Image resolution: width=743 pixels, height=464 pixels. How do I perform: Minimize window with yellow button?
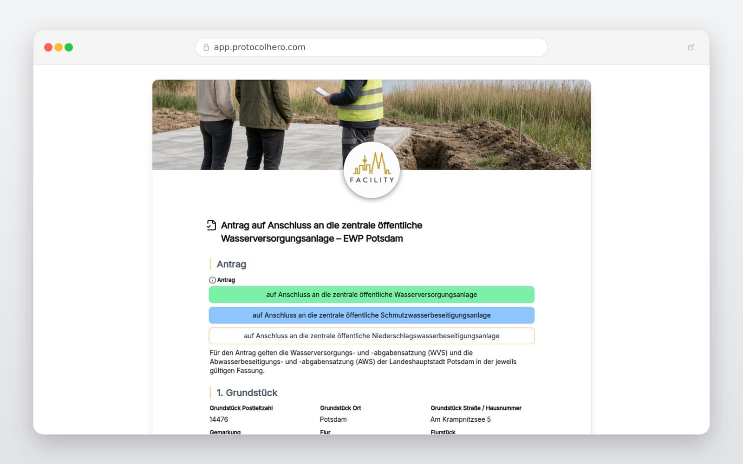tap(59, 47)
